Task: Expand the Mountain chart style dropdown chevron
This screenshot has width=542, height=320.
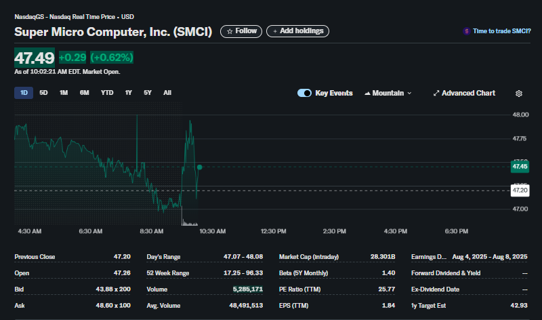Action: tap(410, 93)
